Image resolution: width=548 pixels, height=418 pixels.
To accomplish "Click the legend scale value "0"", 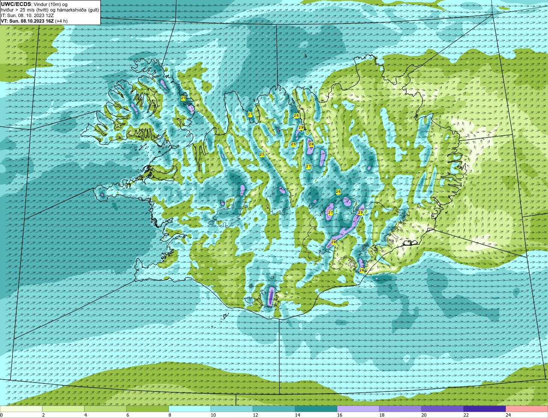I will [2, 415].
